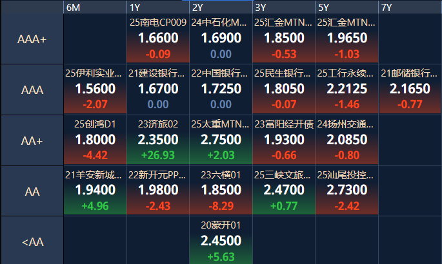Select the 25创鸿D1 bond cell

point(95,140)
